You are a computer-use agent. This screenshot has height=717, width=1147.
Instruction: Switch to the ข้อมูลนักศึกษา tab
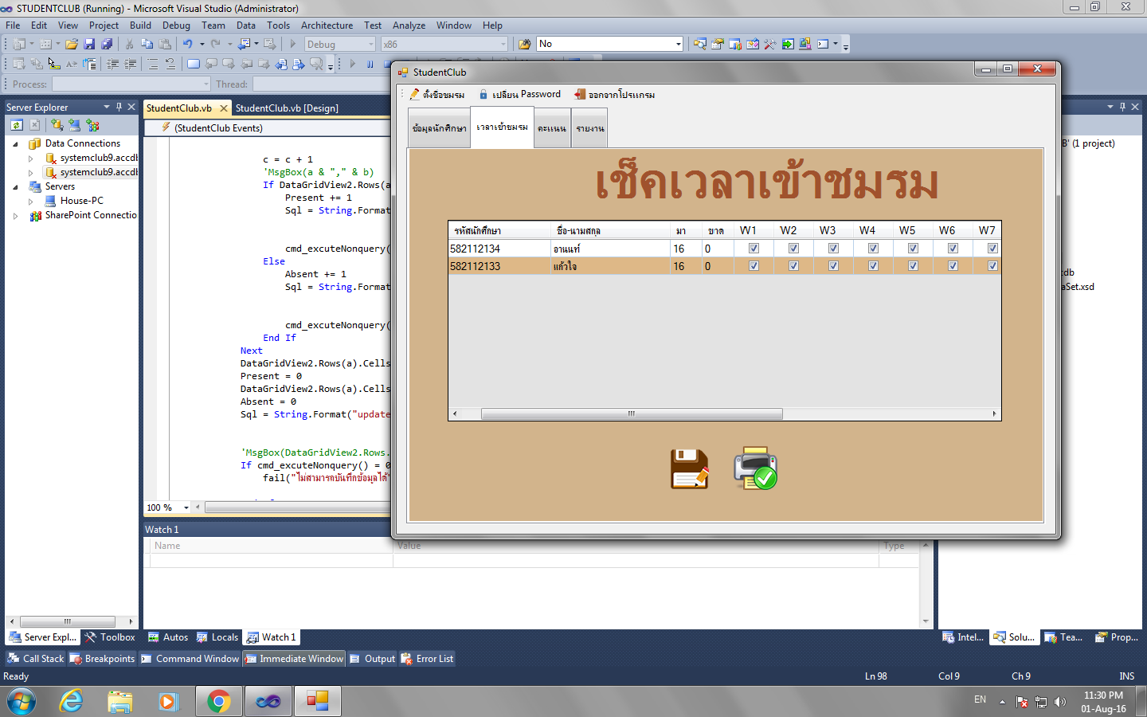tap(439, 128)
